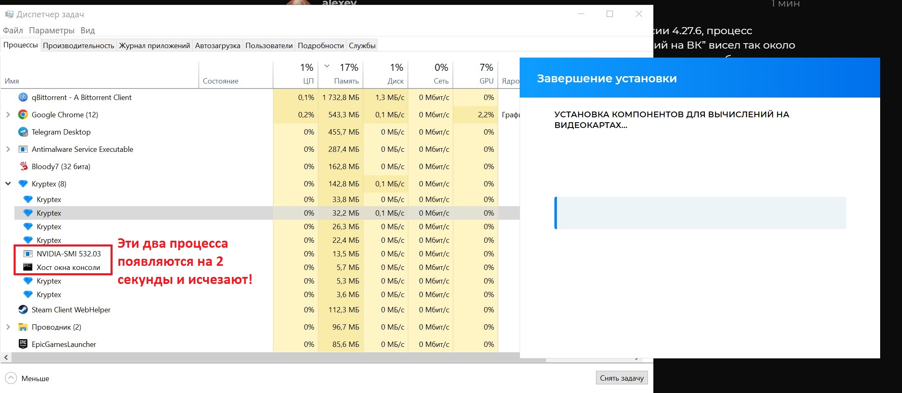Screen dimensions: 902x393
Task: Click the 1 732,8 МБ memory cell
Action: tap(341, 98)
